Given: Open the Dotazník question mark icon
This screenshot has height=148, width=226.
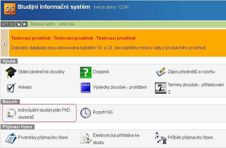Looking at the screenshot, I should tap(86, 72).
